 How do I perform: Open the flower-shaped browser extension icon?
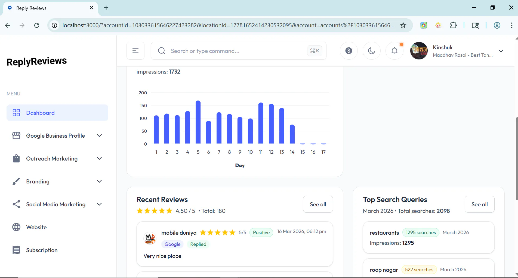click(x=438, y=25)
